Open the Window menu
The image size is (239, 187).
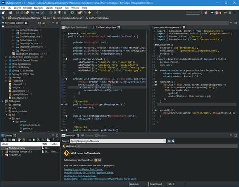(x=76, y=8)
